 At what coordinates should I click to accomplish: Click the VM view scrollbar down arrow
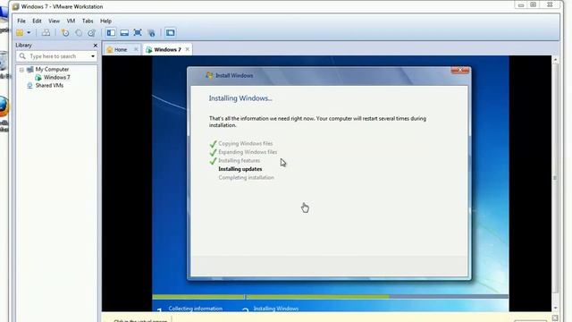point(555,308)
